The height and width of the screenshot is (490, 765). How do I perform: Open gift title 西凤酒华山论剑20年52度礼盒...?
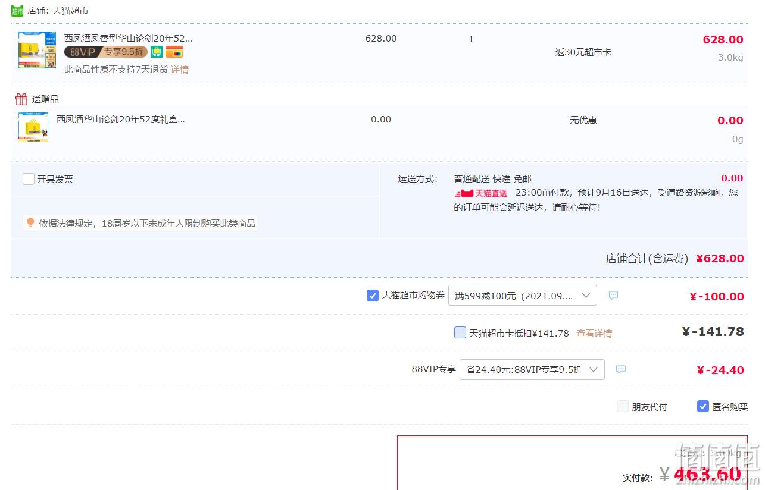pyautogui.click(x=120, y=119)
